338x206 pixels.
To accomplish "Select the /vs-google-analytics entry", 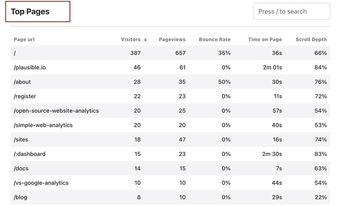I will click(x=41, y=183).
